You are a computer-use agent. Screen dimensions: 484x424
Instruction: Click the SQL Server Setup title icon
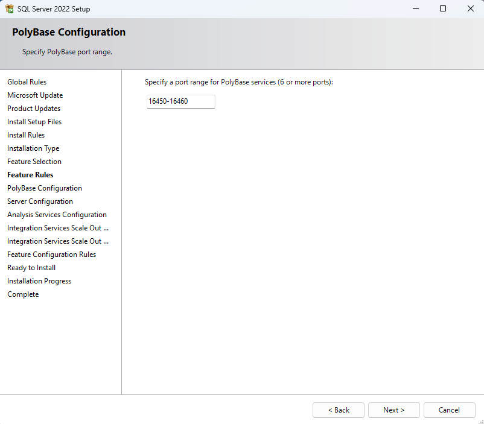[9, 9]
